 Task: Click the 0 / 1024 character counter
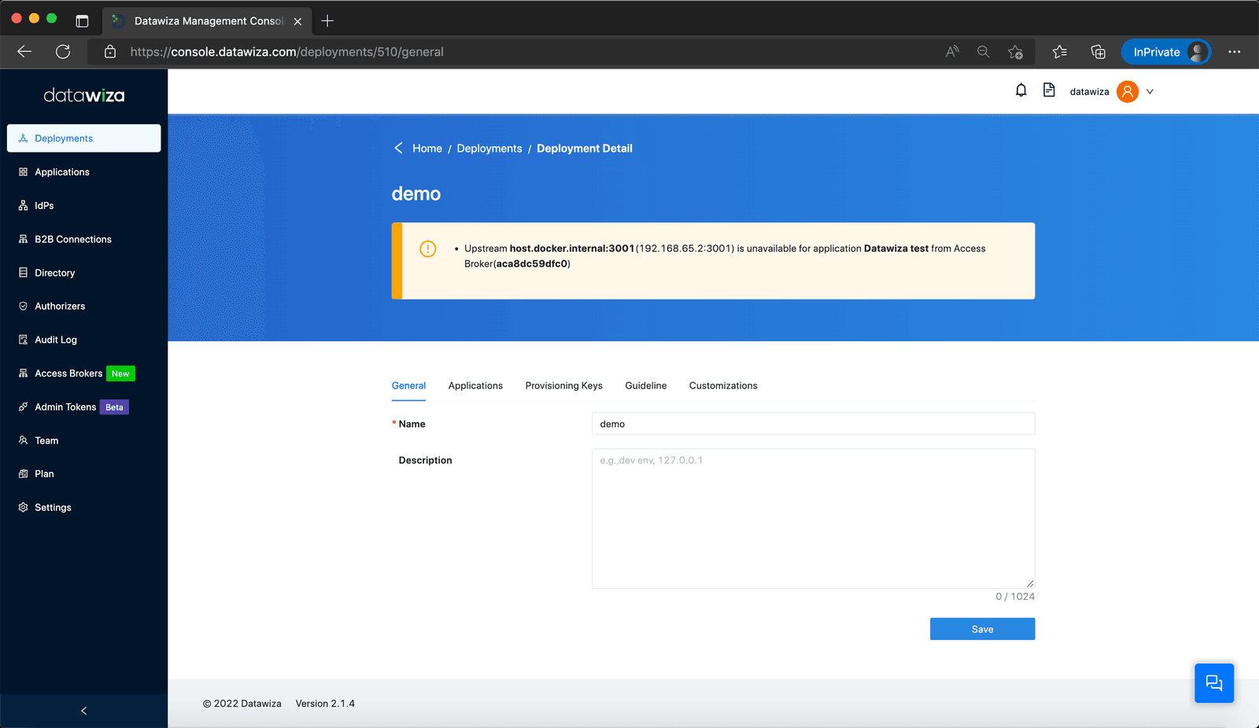coord(1015,597)
